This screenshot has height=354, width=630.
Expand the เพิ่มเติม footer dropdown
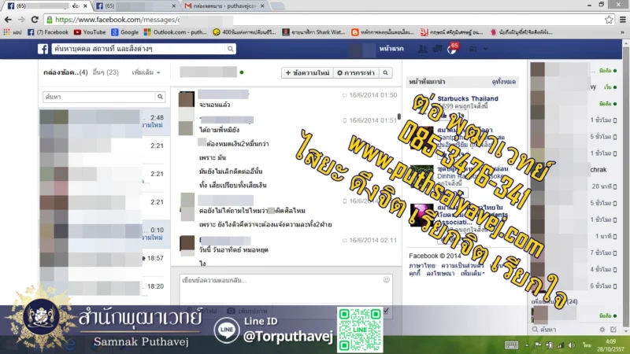[473, 273]
